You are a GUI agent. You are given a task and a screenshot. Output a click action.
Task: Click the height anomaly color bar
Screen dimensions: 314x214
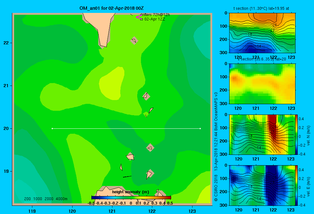coord(131,198)
